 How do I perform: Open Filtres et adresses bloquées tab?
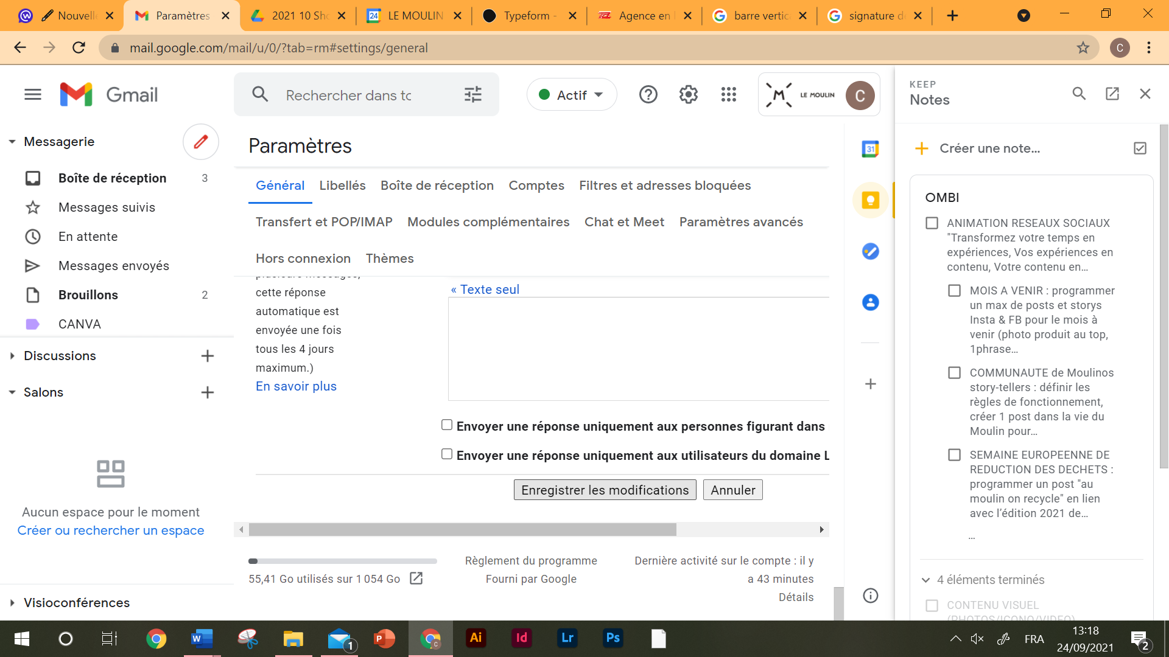click(664, 186)
